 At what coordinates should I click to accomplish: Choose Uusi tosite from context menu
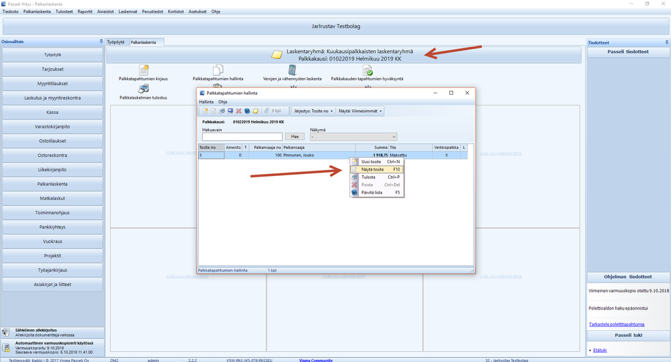tap(377, 162)
